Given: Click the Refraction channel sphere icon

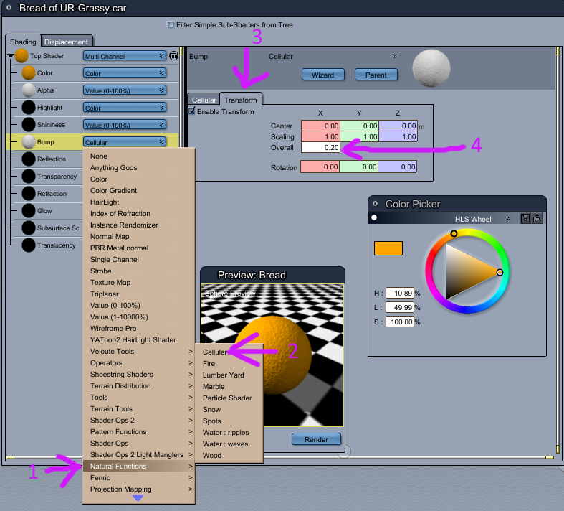Looking at the screenshot, I should [x=29, y=193].
